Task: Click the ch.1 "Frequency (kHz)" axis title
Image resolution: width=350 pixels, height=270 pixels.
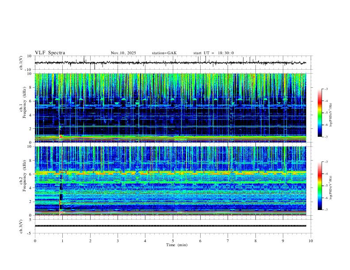Action: click(24, 101)
